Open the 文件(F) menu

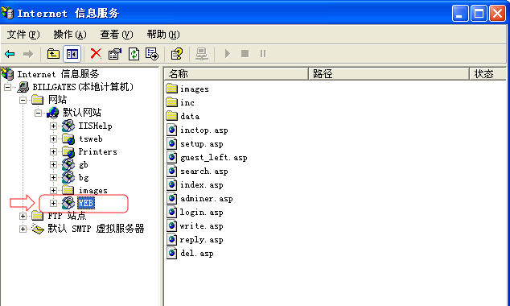pyautogui.click(x=23, y=35)
